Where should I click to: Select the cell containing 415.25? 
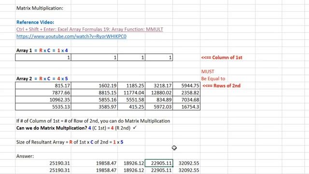coord(131,107)
